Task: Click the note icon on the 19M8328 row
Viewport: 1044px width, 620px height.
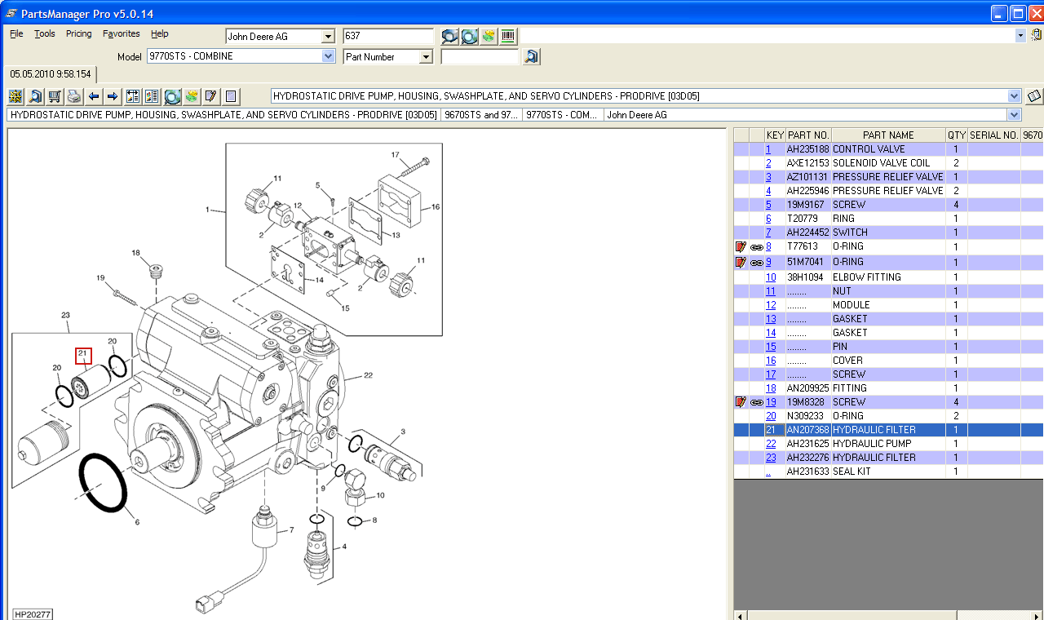Action: (741, 402)
